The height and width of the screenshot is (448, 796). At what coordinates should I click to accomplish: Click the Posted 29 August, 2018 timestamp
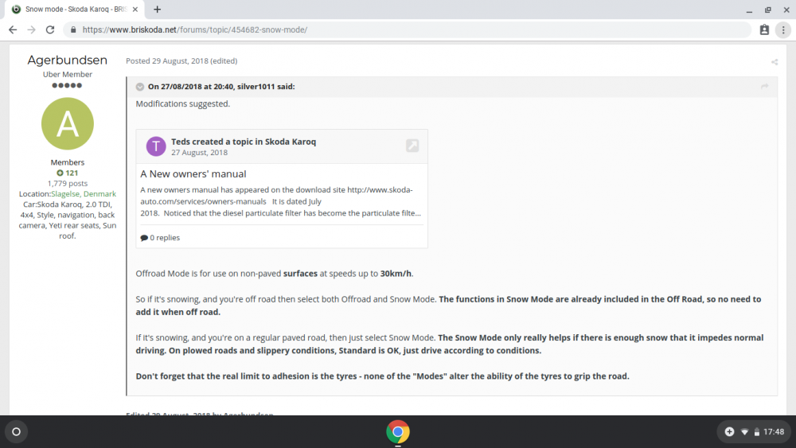(167, 61)
